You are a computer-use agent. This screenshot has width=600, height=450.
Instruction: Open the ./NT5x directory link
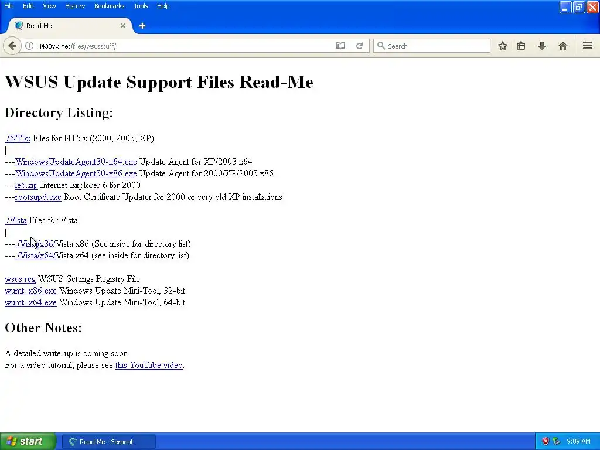tap(18, 138)
